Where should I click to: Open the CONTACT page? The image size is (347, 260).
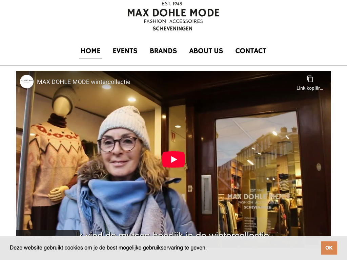pyautogui.click(x=251, y=51)
